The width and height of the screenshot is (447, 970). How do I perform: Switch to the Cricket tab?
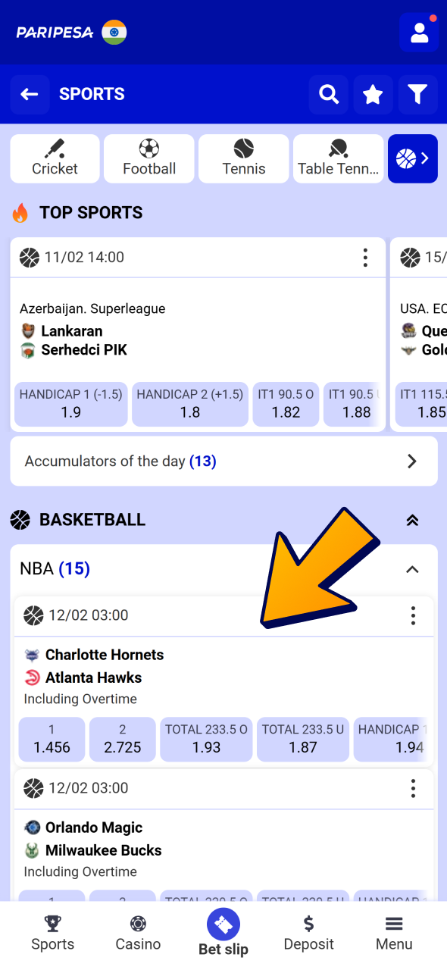[x=55, y=158]
